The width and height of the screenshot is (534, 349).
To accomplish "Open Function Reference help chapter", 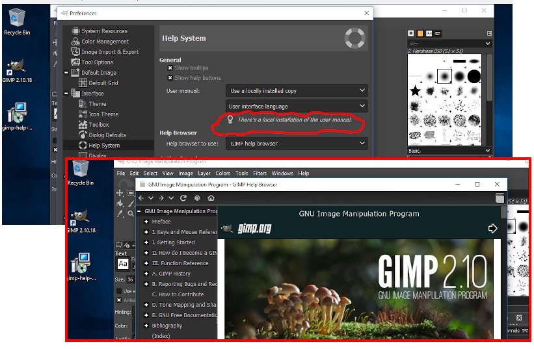I will pos(180,263).
